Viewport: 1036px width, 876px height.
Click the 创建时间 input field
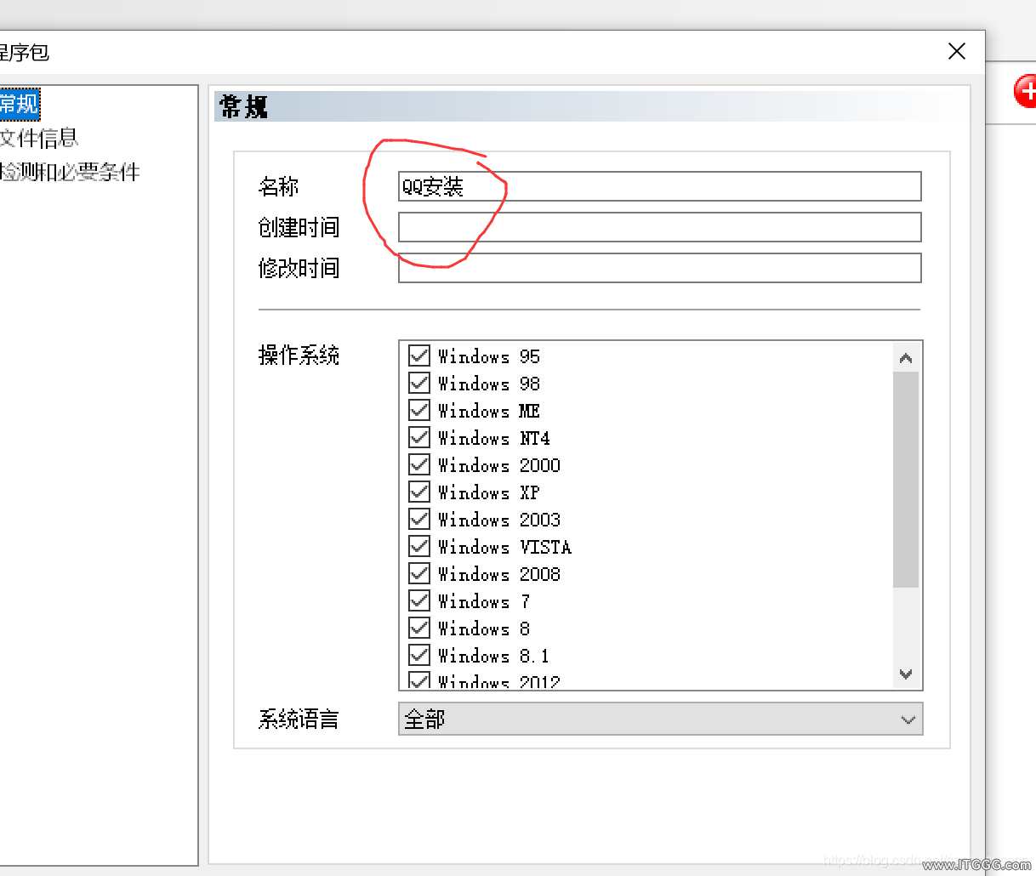pyautogui.click(x=660, y=227)
